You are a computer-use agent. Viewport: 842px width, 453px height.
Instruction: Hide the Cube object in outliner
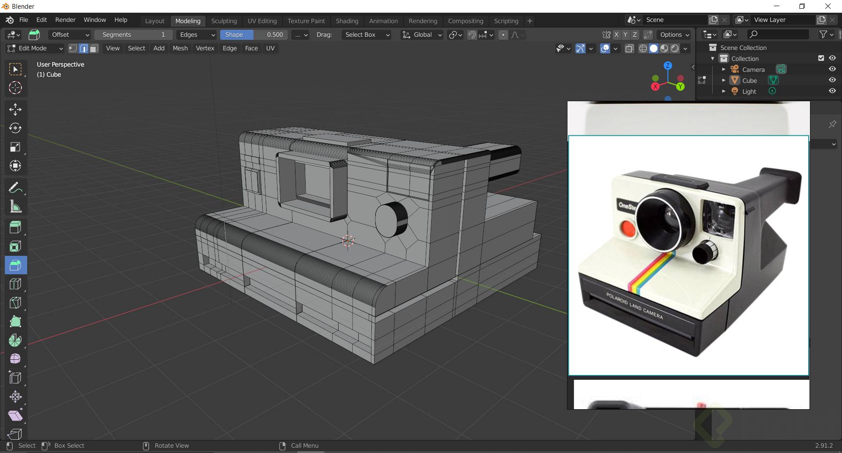[x=832, y=80]
